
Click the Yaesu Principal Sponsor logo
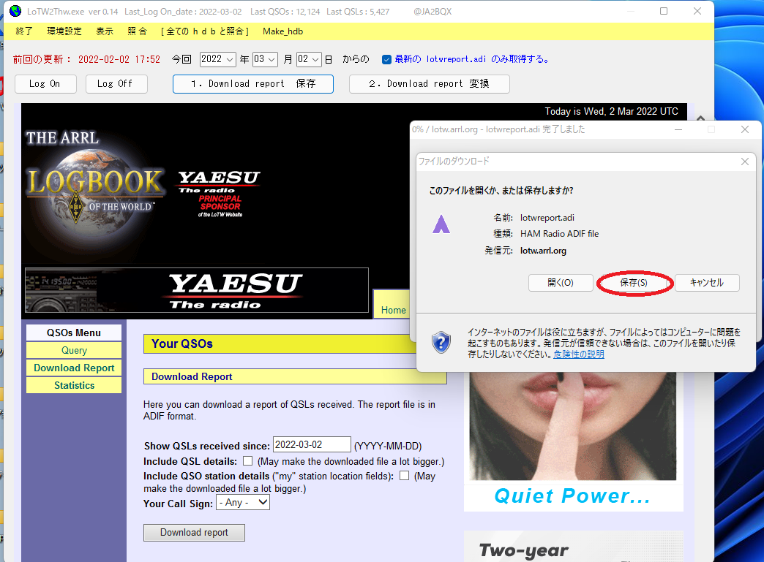(x=220, y=193)
